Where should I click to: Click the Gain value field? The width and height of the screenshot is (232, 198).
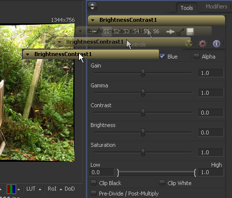click(x=211, y=73)
